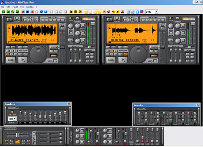This screenshot has height=147, width=203.
Task: Toggle the Equalizer On/Off button
Action: tap(12, 112)
